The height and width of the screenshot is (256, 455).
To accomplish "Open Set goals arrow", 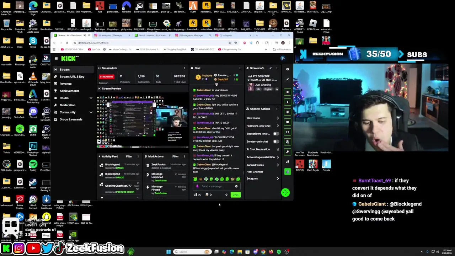I will click(278, 178).
